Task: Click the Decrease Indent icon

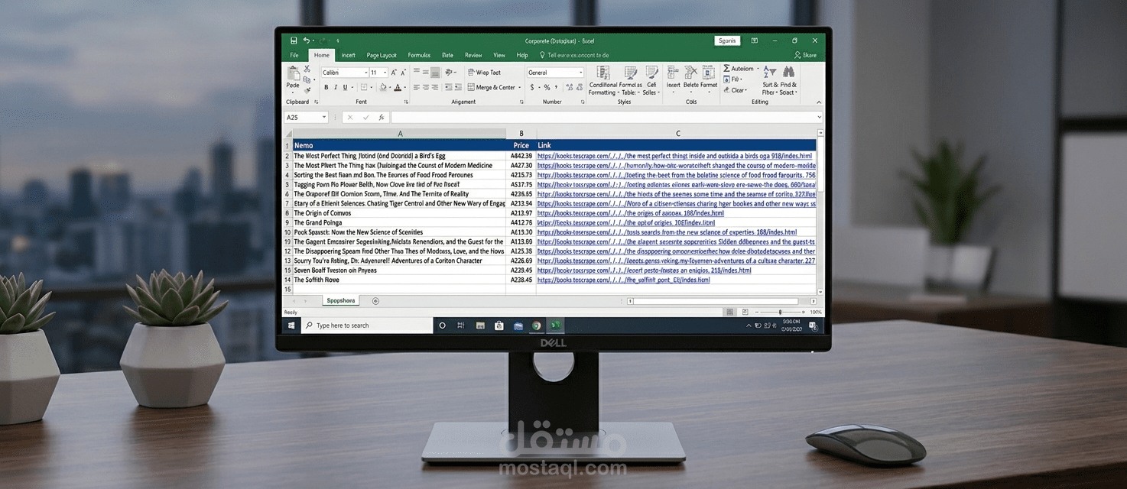Action: (449, 87)
